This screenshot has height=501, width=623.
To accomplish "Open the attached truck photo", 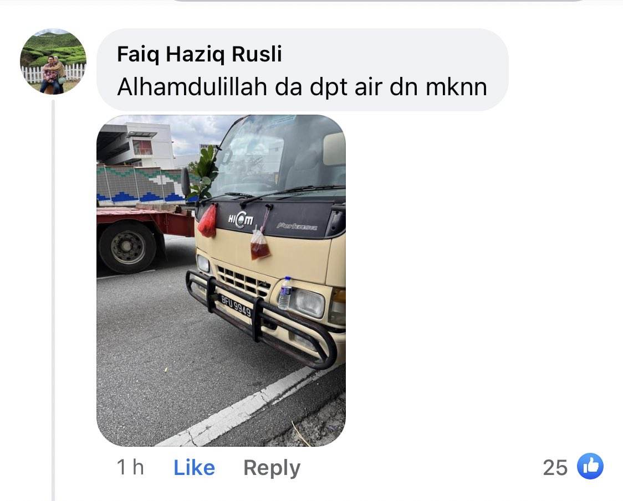I will point(221,281).
